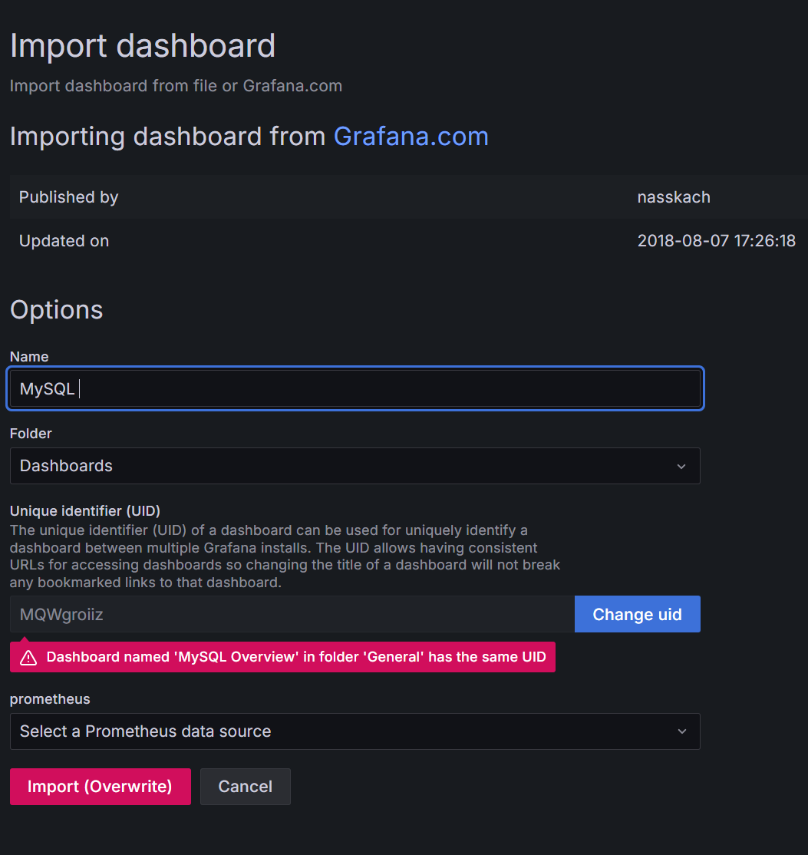Click the Name field label

[29, 357]
